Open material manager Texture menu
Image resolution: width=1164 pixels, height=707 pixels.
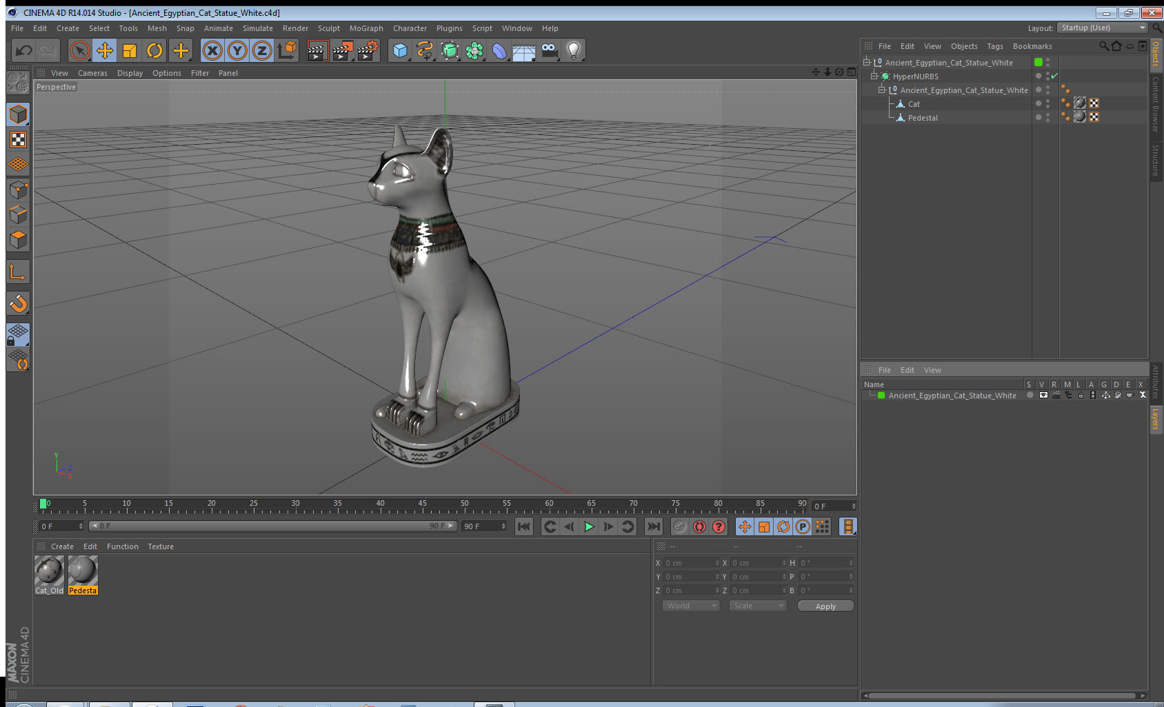(161, 546)
